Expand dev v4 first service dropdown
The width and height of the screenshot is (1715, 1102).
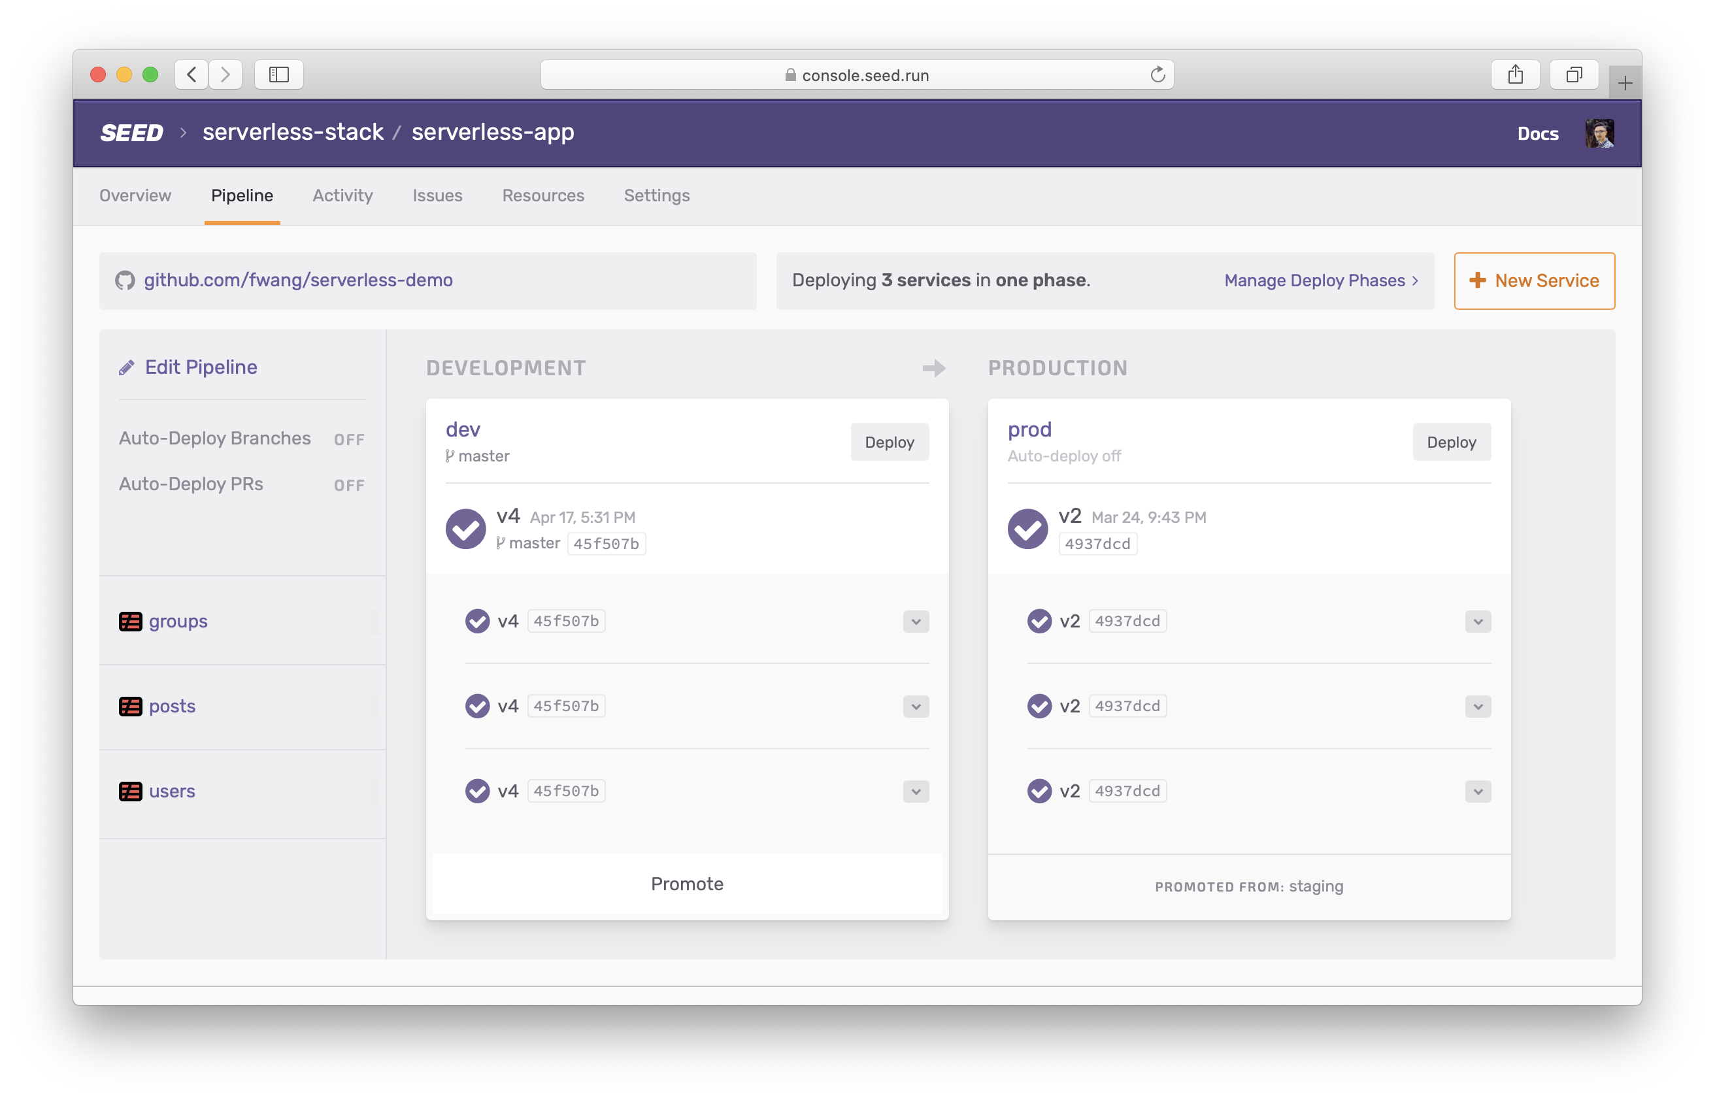(915, 620)
